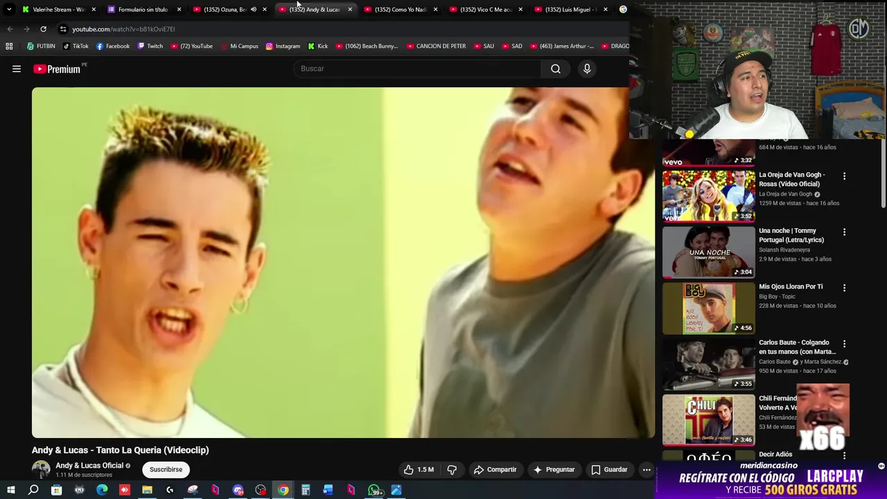887x499 pixels.
Task: Open Discord from taskbar
Action: pyautogui.click(x=238, y=490)
